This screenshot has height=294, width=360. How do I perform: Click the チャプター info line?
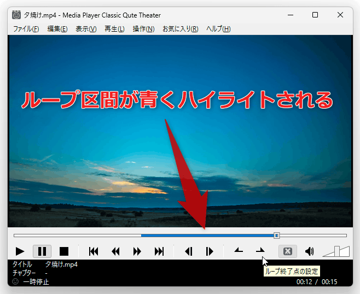30,273
